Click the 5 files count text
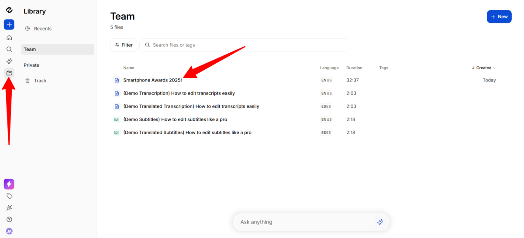Image resolution: width=524 pixels, height=238 pixels. point(117,27)
